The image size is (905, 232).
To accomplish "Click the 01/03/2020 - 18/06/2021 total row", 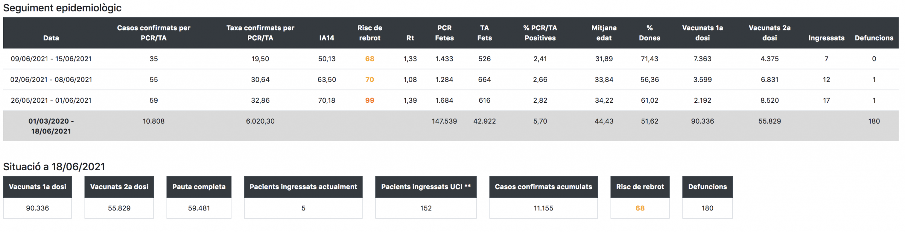I will tap(51, 126).
